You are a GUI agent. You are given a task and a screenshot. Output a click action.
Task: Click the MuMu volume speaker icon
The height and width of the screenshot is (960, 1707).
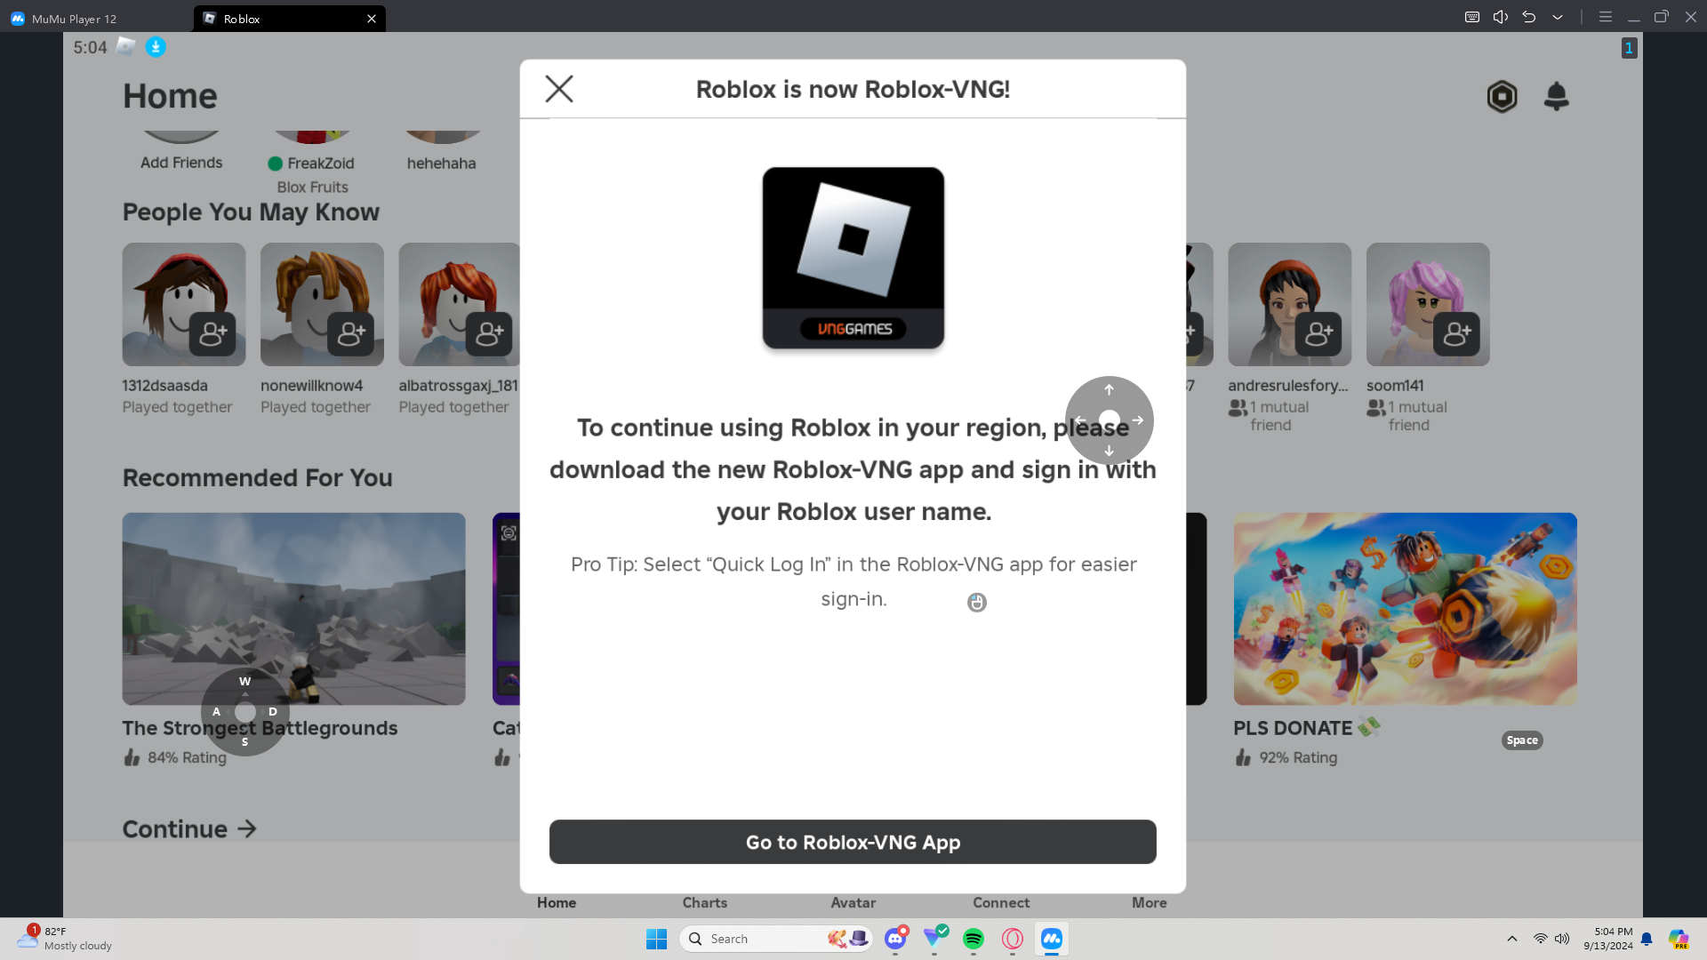1501,17
